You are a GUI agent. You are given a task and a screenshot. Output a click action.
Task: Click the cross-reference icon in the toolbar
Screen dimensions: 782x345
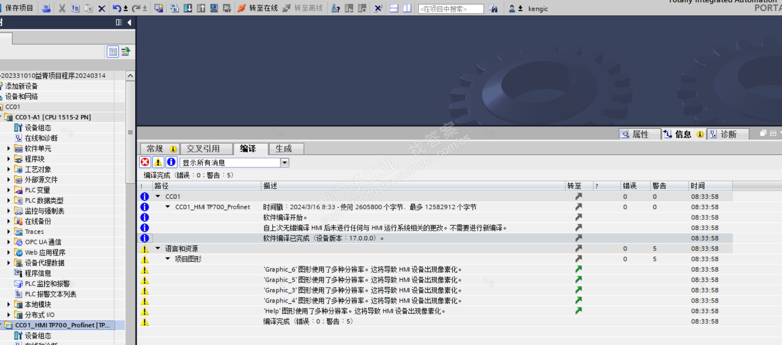click(378, 8)
